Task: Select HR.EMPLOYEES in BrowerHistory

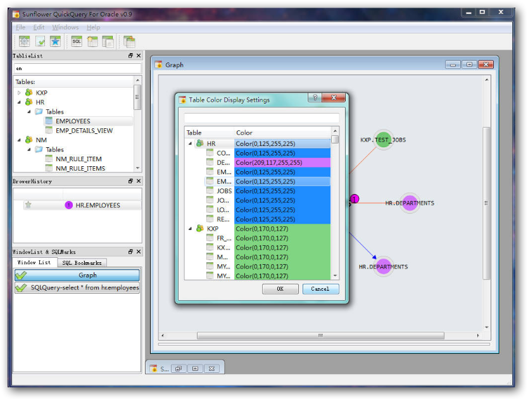Action: click(97, 205)
